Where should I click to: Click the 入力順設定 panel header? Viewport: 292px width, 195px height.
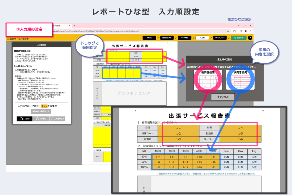click(42, 45)
